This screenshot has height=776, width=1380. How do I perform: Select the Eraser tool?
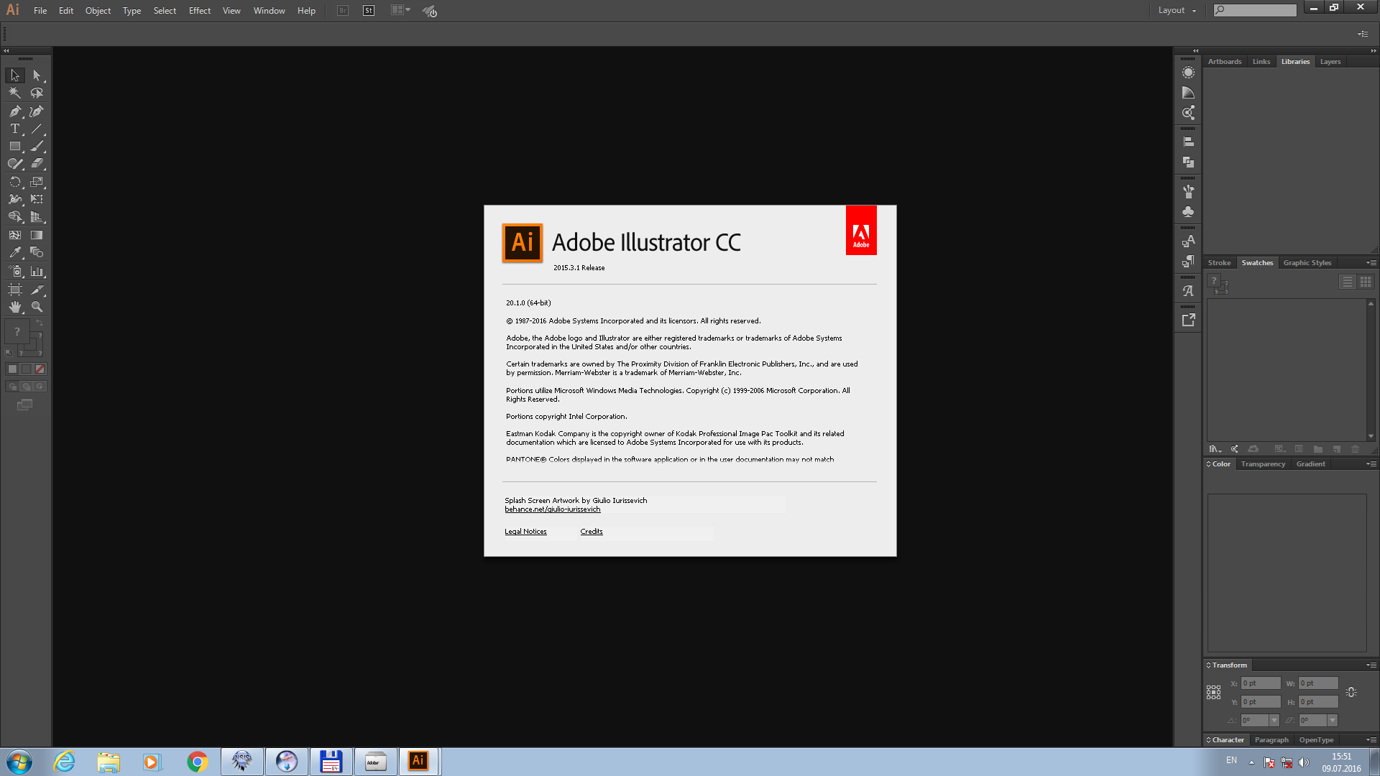point(37,164)
